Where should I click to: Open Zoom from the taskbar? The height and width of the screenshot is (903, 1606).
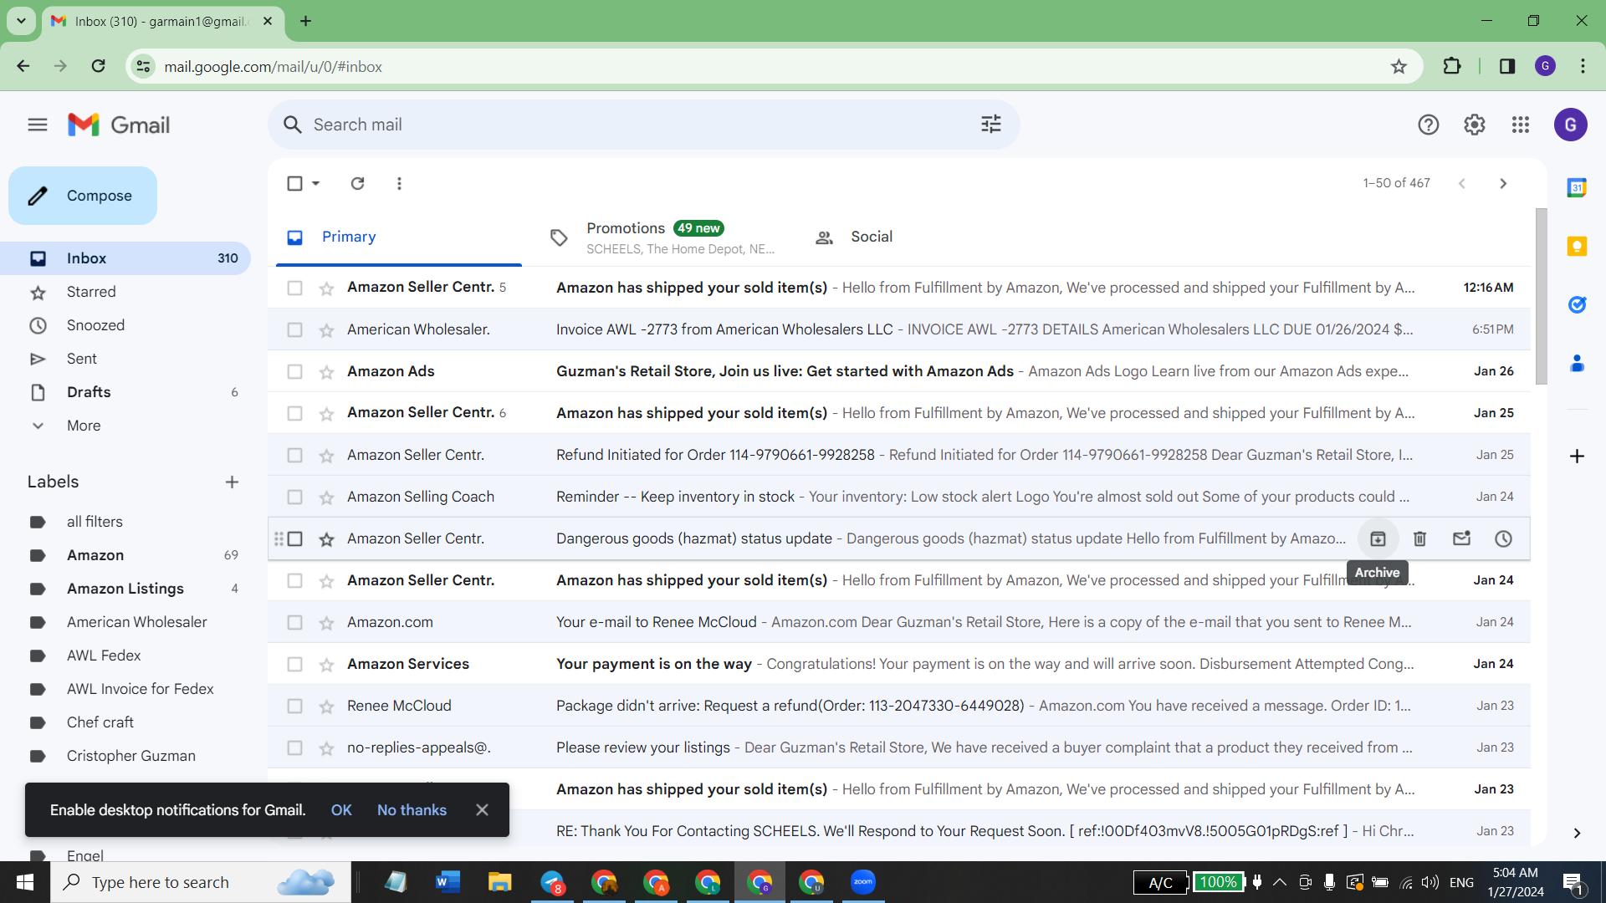pos(862,882)
